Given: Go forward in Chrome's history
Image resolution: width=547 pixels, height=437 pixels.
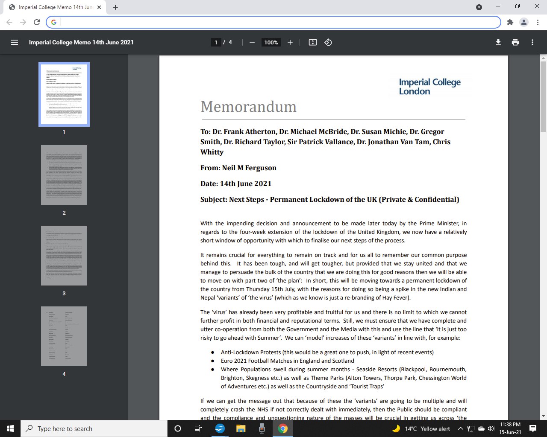Looking at the screenshot, I should (x=23, y=22).
